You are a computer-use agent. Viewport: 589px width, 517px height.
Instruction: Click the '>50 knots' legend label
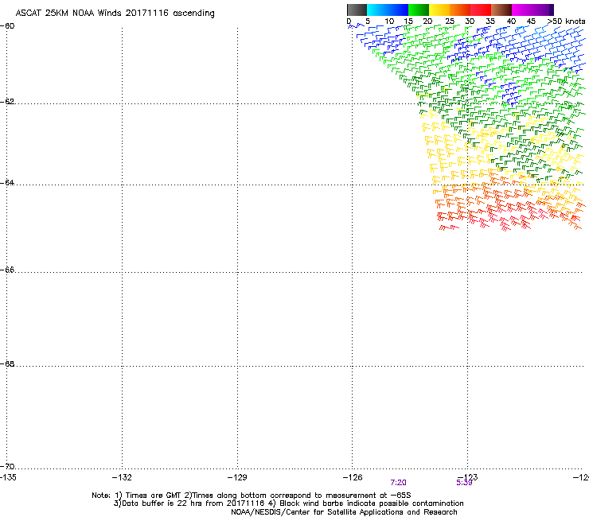click(567, 21)
